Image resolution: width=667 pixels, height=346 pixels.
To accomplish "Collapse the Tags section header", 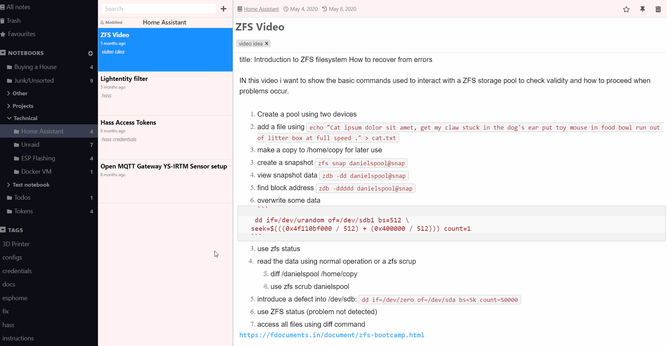I will point(3,230).
